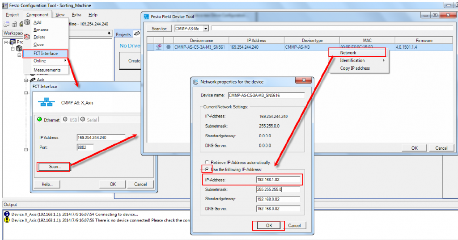Select the component cube icon in the tree
Viewport: 458px width, 240px height.
point(19,48)
